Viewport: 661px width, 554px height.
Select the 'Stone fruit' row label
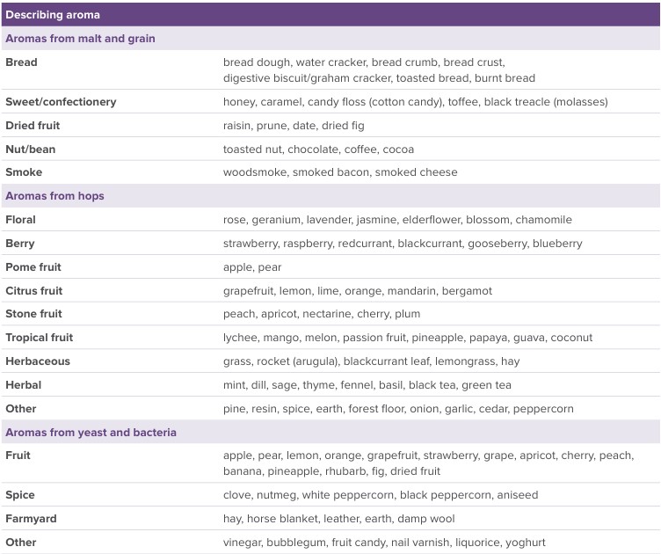coord(33,314)
